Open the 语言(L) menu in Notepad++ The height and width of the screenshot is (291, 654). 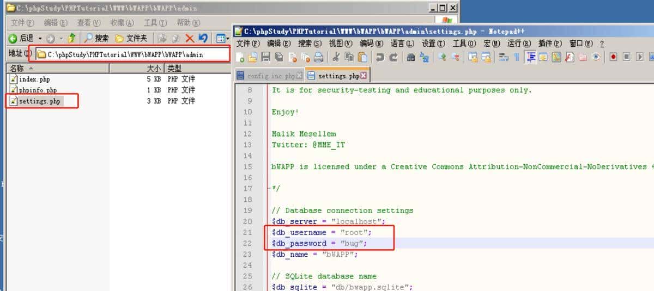tap(398, 44)
